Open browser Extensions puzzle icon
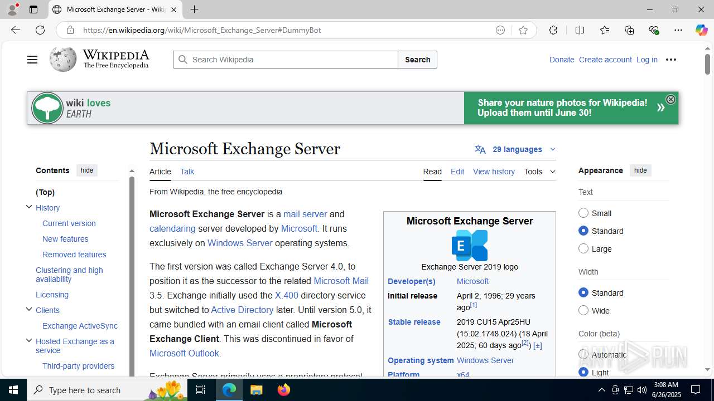 [x=553, y=30]
